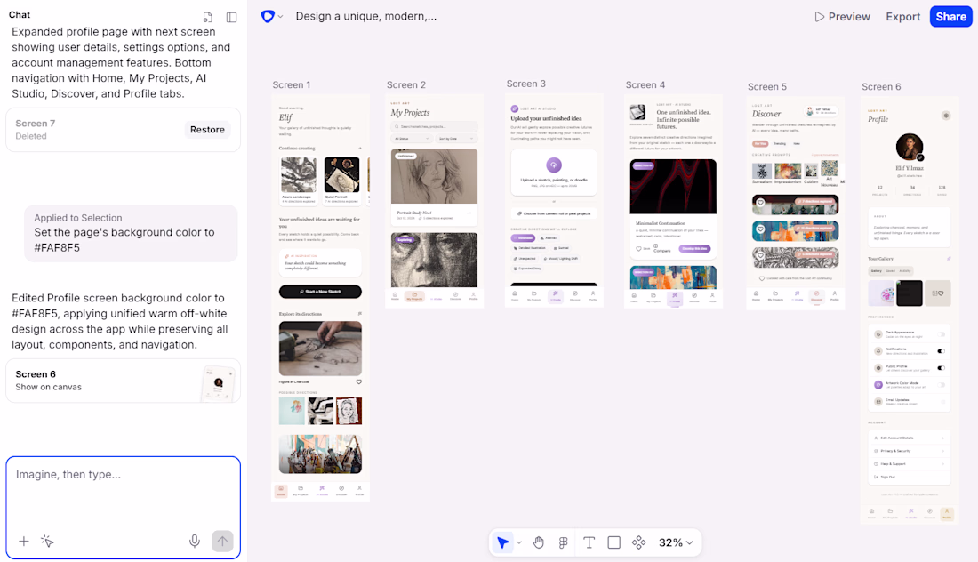978x562 pixels.
Task: Click the heart Save icon in Screen 4 card
Action: pos(638,248)
